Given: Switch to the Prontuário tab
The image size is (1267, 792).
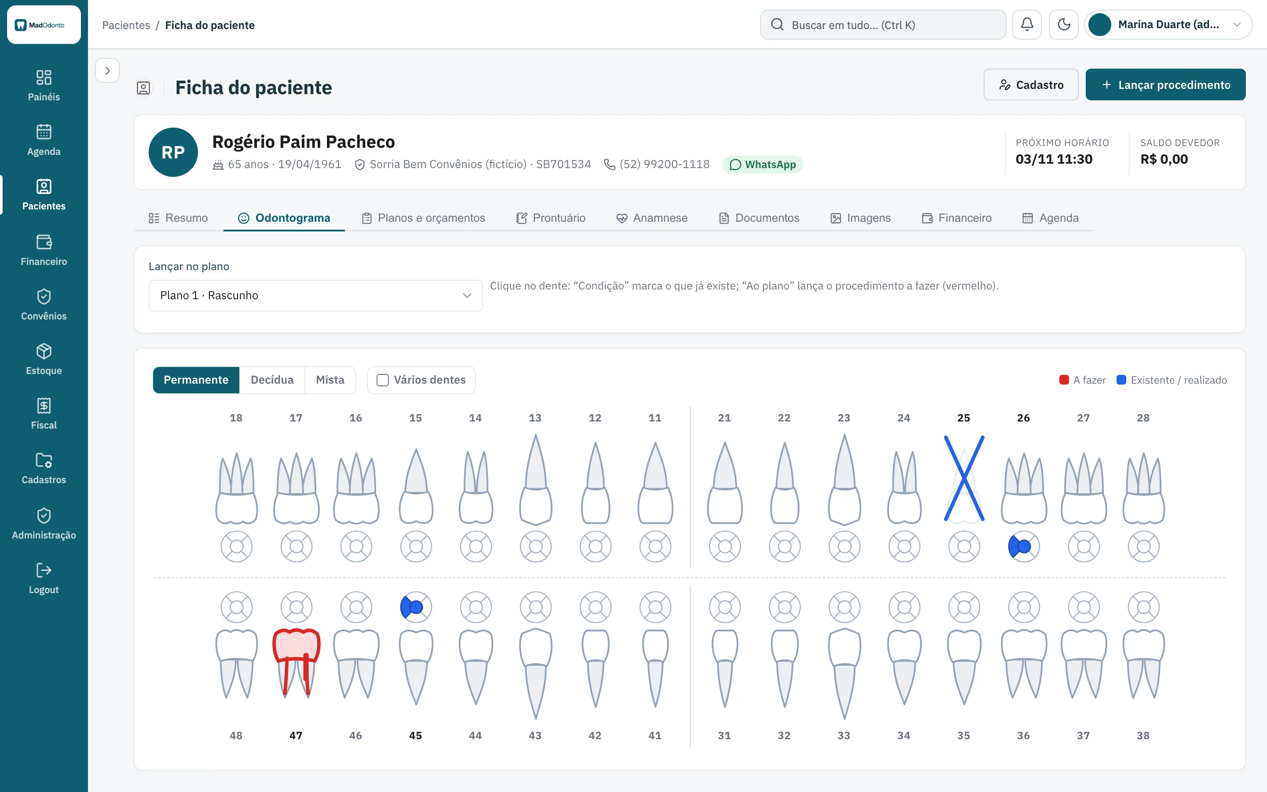Looking at the screenshot, I should point(551,218).
